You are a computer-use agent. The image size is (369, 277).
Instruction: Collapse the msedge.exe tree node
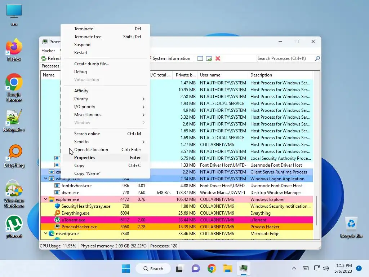pos(46,233)
